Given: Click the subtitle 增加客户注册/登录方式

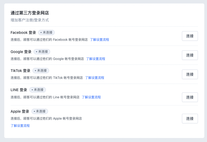Looking at the screenshot, I should click(x=30, y=20).
